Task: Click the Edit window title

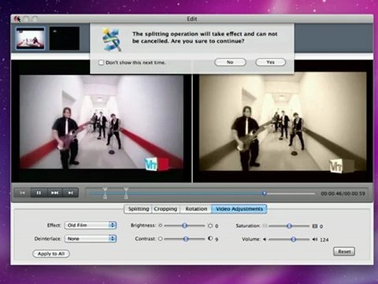Action: [192, 19]
